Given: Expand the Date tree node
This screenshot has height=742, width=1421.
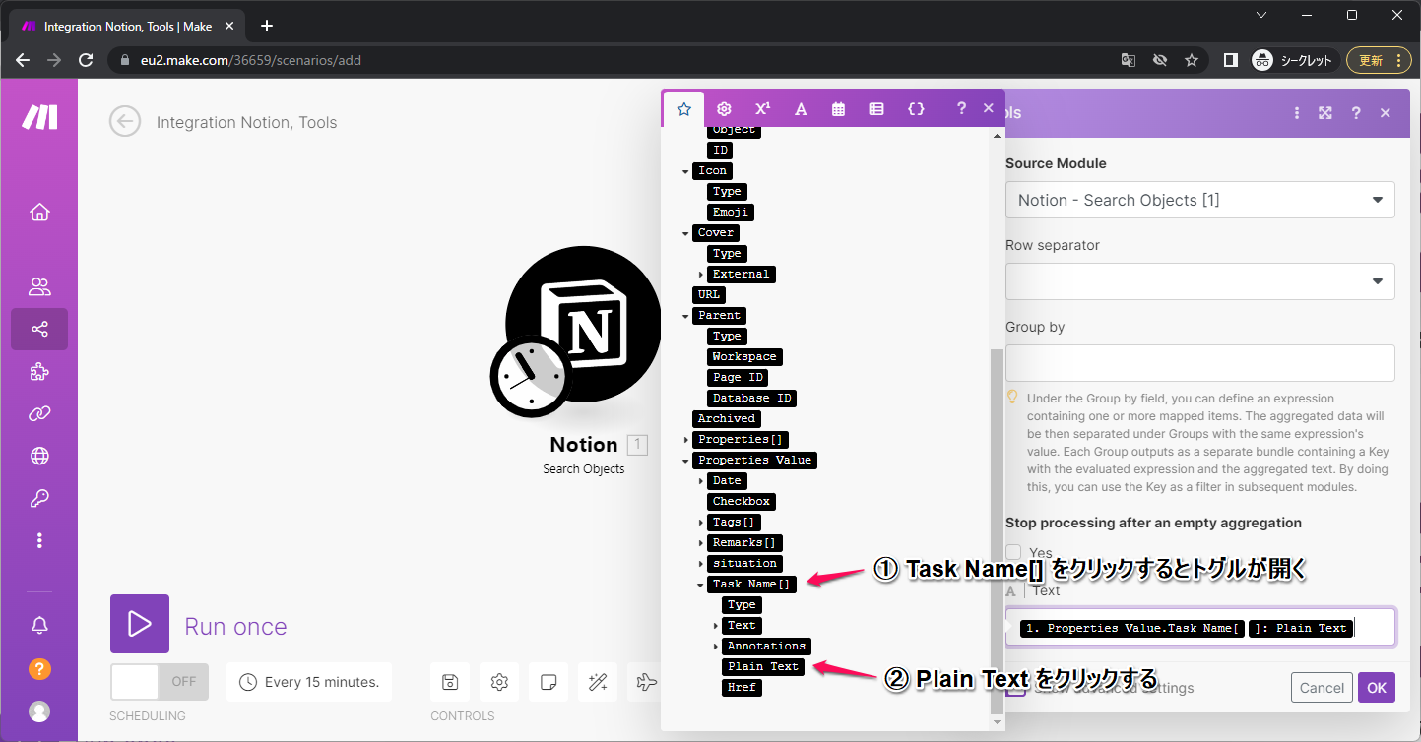Looking at the screenshot, I should (x=701, y=481).
